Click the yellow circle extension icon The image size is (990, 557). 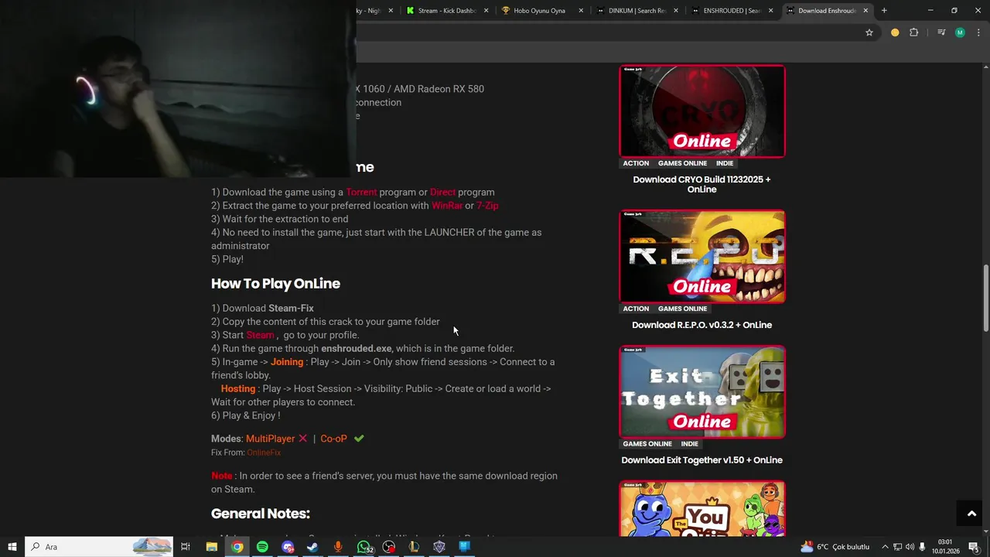895,32
